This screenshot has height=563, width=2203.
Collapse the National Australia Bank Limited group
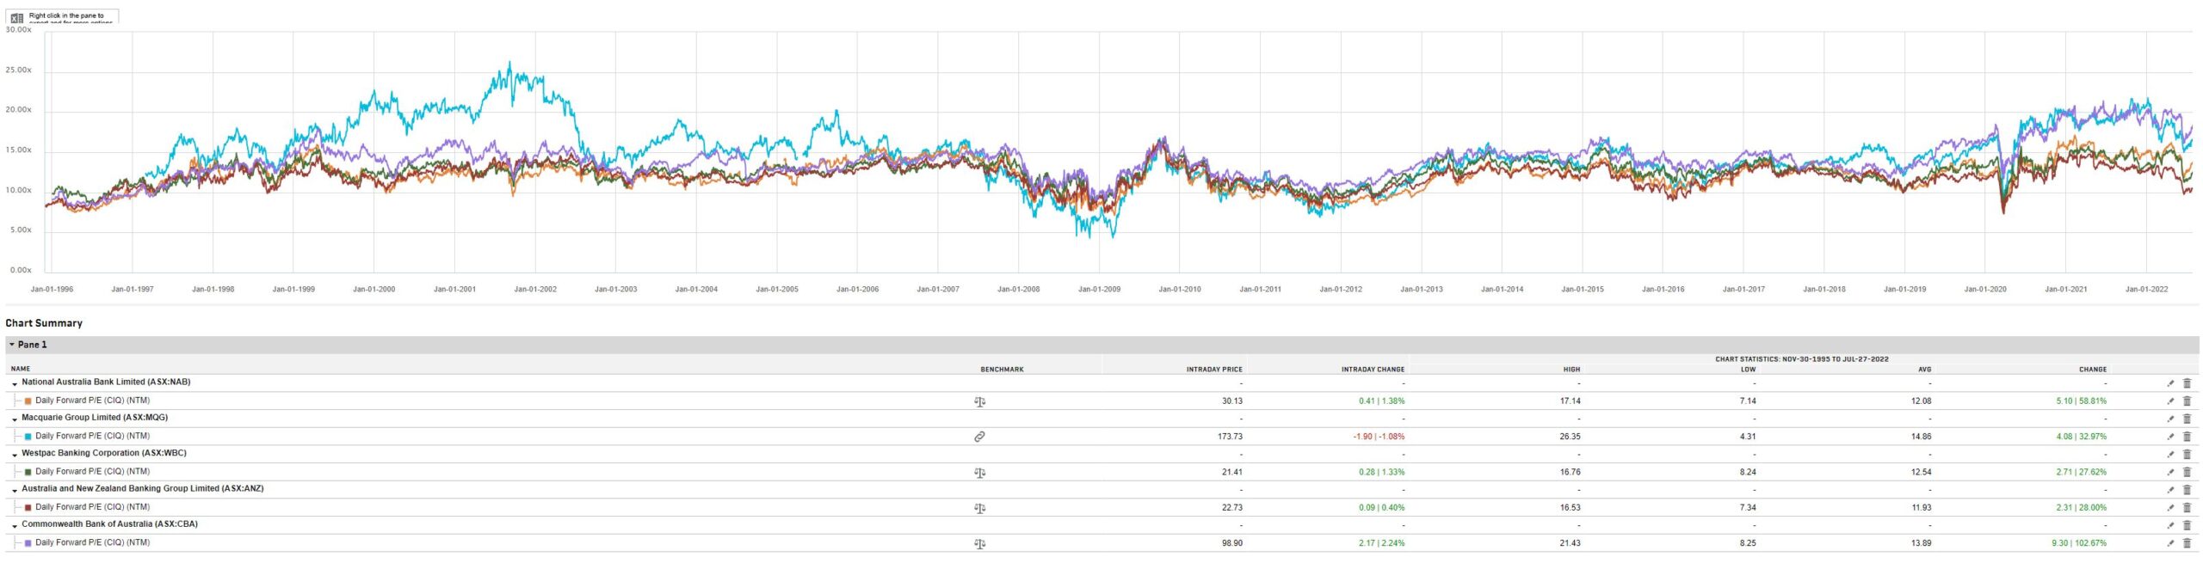[x=15, y=383]
